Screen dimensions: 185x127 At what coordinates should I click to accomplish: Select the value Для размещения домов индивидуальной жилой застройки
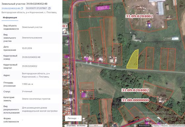tap(40, 109)
